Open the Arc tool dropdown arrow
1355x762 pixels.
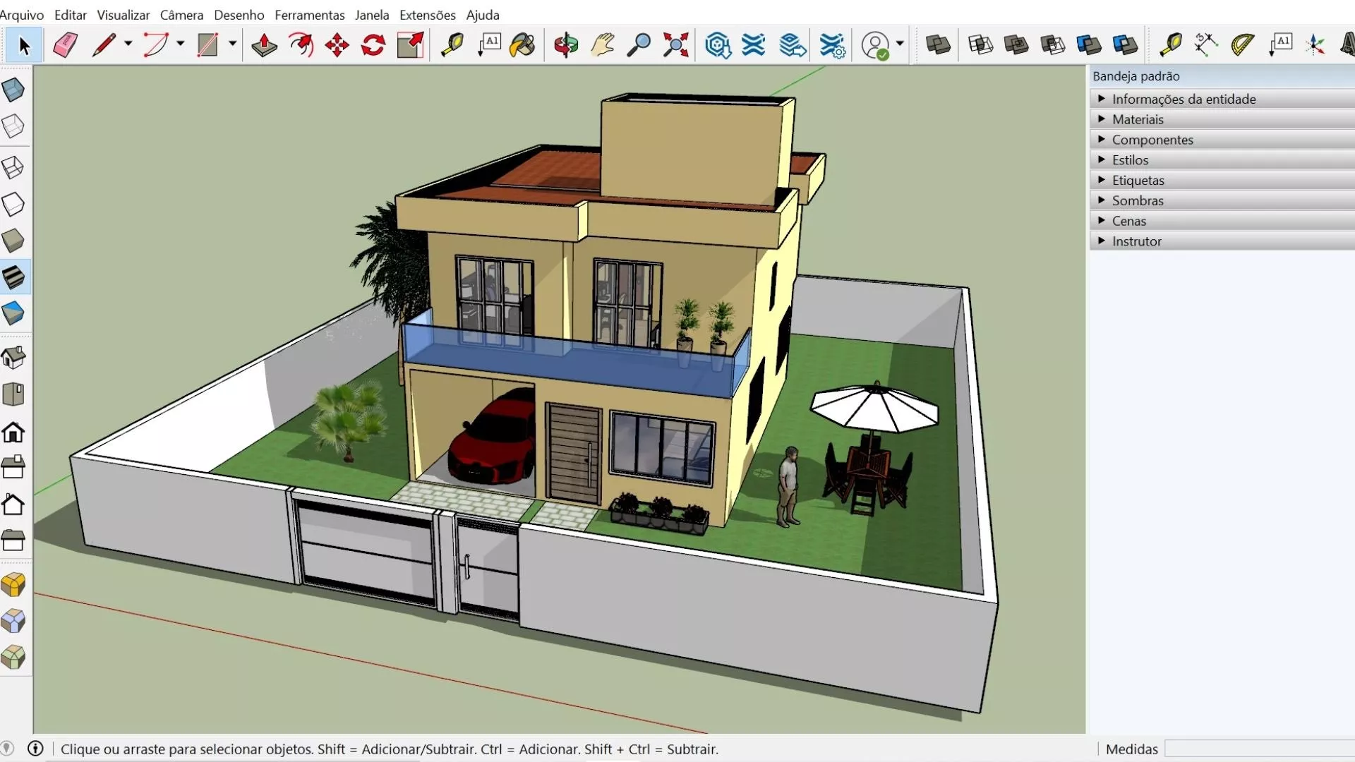(181, 44)
